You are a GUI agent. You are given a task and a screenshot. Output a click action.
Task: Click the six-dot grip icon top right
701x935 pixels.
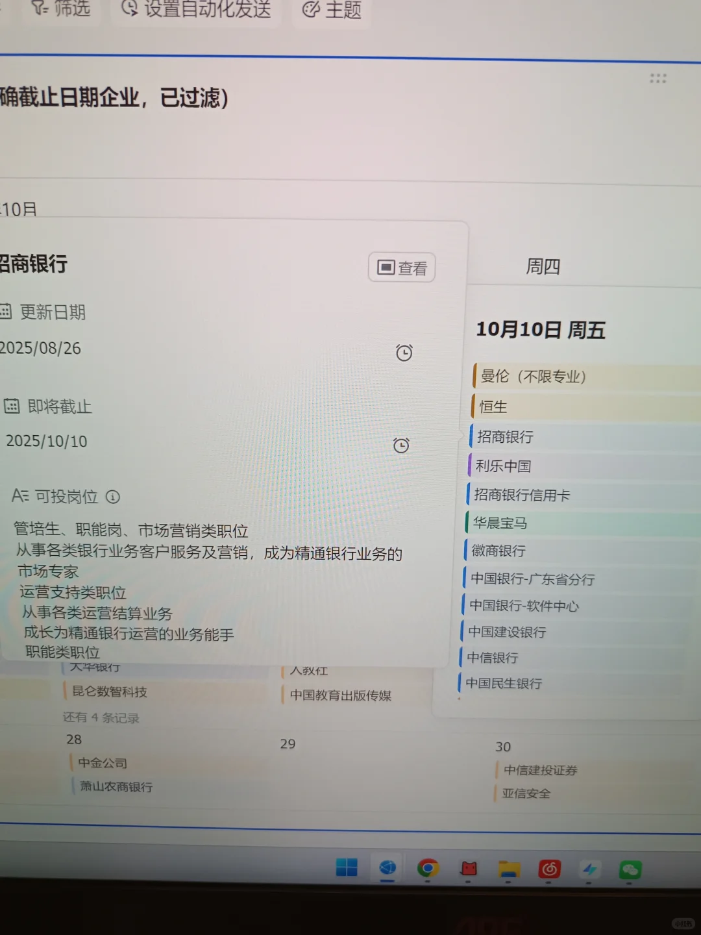(658, 79)
